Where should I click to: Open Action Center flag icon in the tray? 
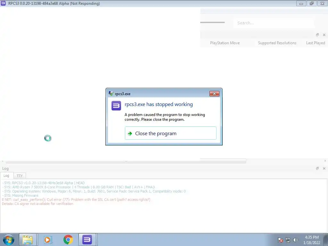(280, 240)
